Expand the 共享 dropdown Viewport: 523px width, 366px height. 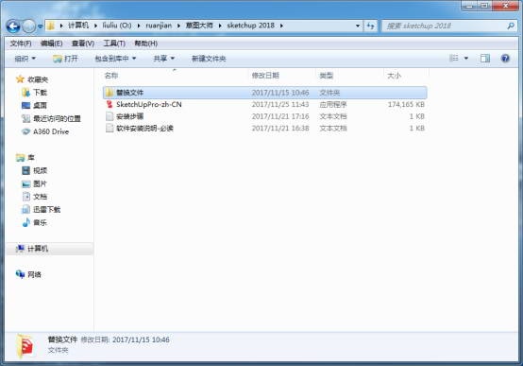tap(163, 59)
